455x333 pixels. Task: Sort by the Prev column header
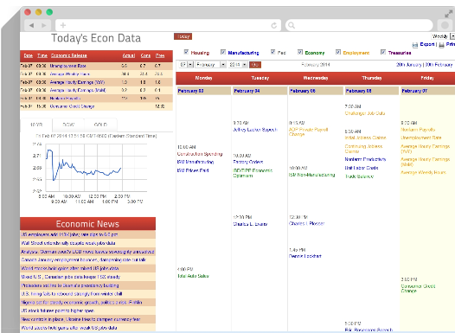pyautogui.click(x=160, y=55)
